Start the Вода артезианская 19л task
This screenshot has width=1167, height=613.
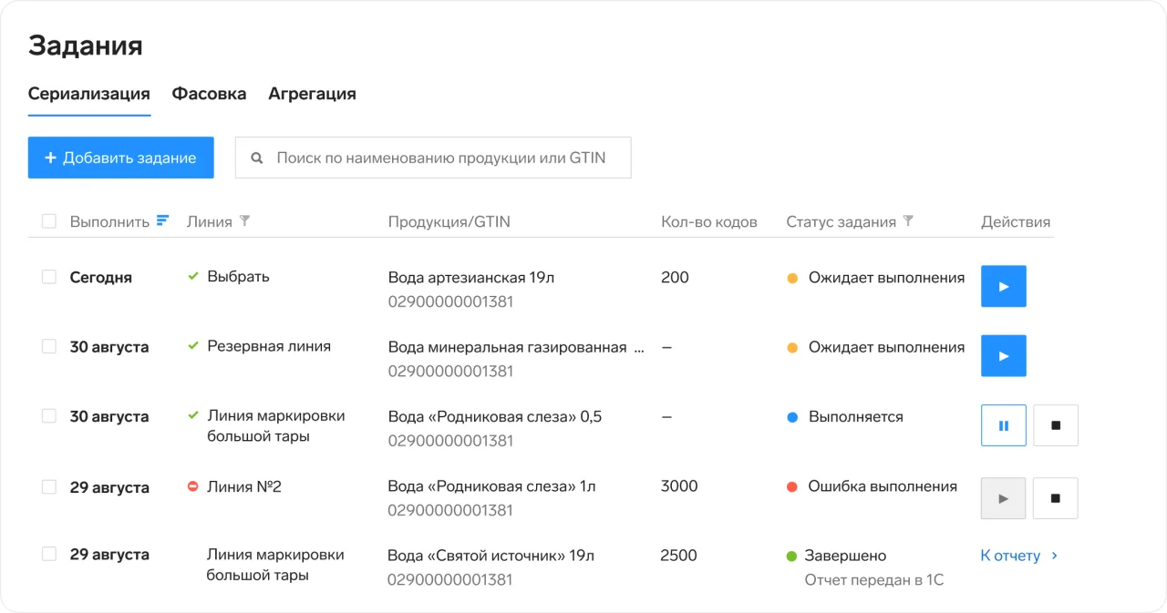coord(1004,286)
